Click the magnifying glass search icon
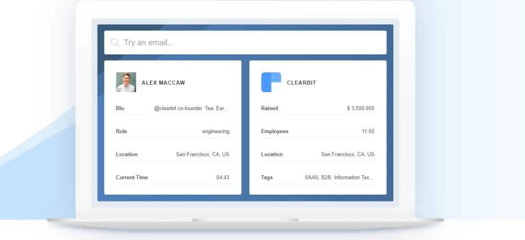 click(114, 42)
